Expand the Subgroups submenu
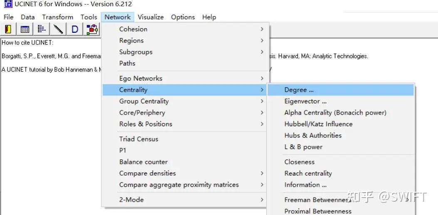The image size is (438, 215). click(x=136, y=52)
